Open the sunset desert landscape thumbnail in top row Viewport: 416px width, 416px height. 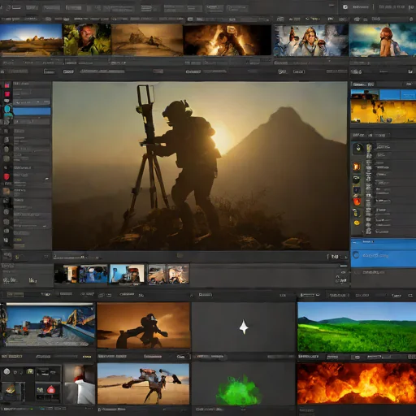[31, 40]
